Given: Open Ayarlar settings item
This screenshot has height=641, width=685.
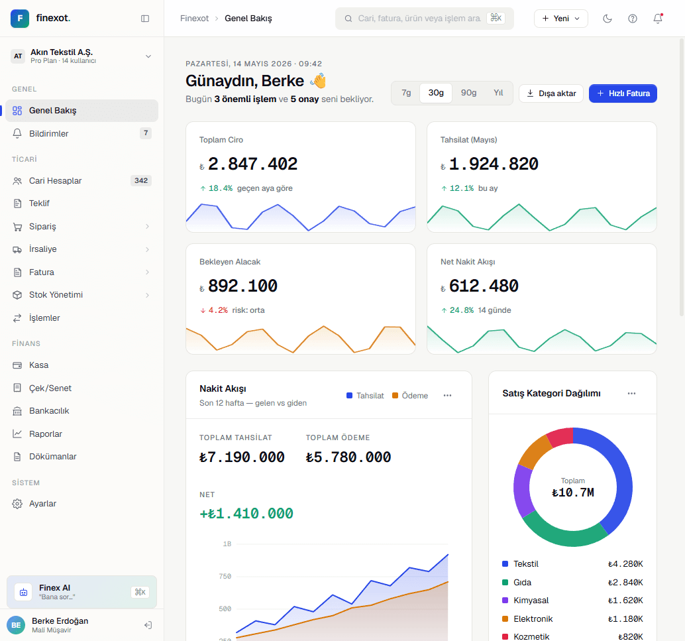Looking at the screenshot, I should coord(81,504).
